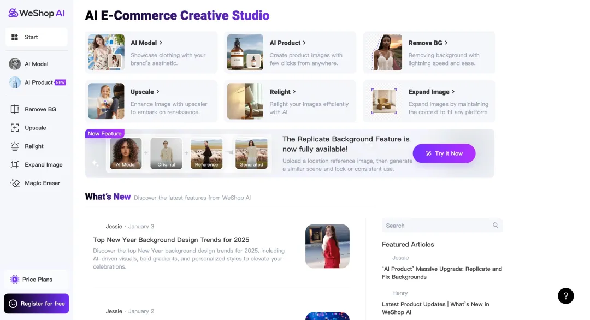Viewport: 590px width, 320px height.
Task: Open the AI Product card chevron
Action: (x=304, y=43)
